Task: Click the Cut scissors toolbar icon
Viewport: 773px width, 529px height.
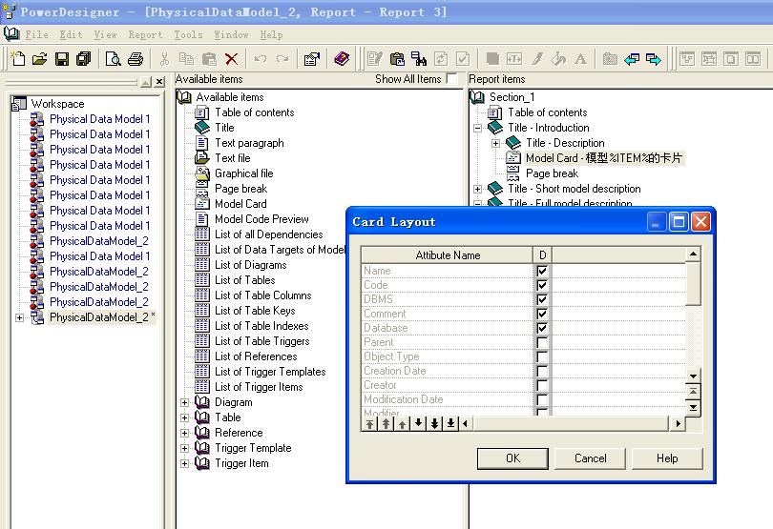Action: pos(165,59)
